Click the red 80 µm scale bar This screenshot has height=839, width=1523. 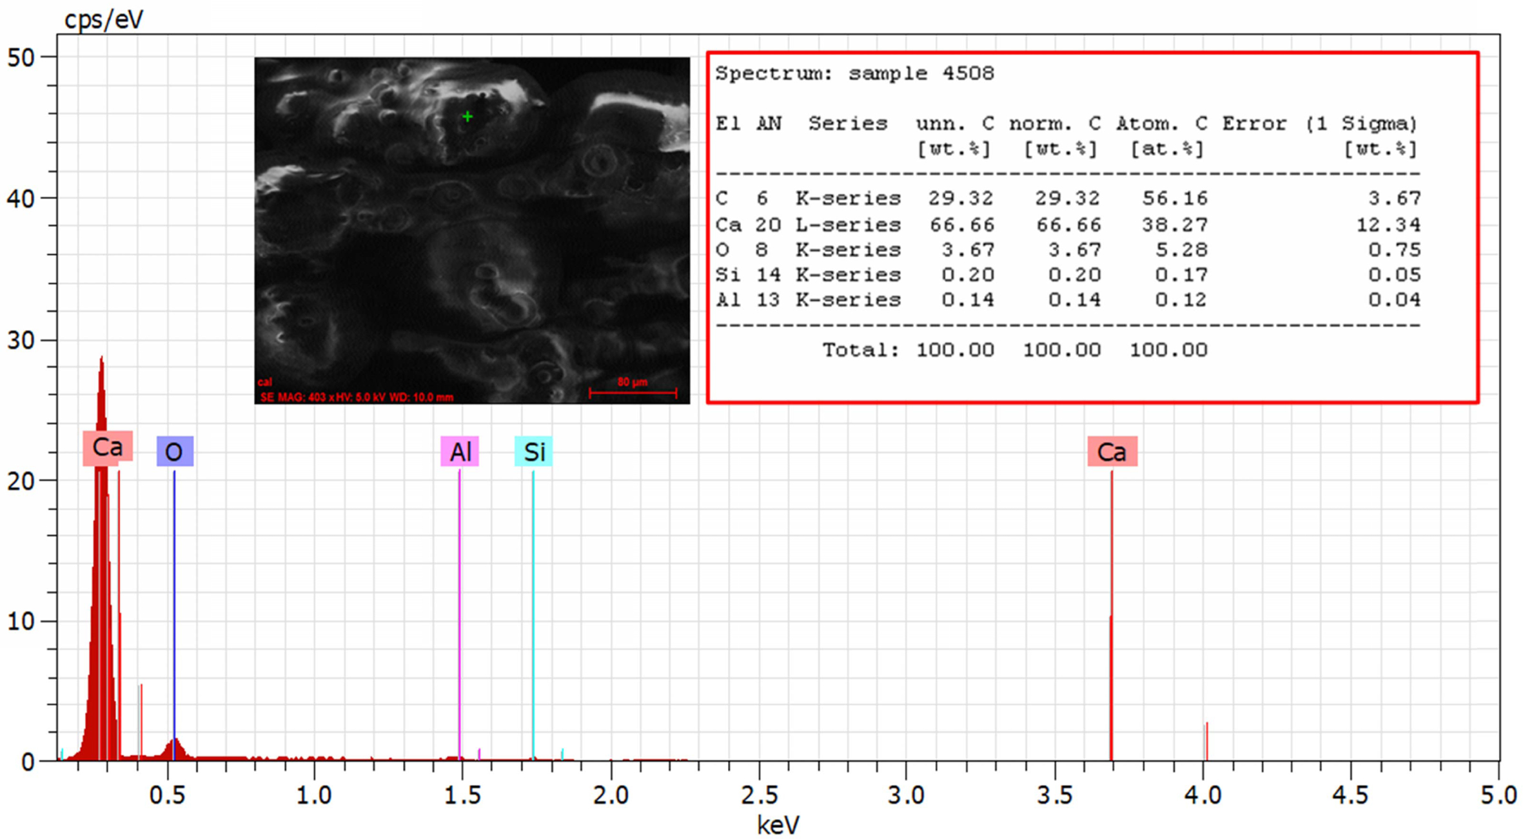tap(633, 392)
